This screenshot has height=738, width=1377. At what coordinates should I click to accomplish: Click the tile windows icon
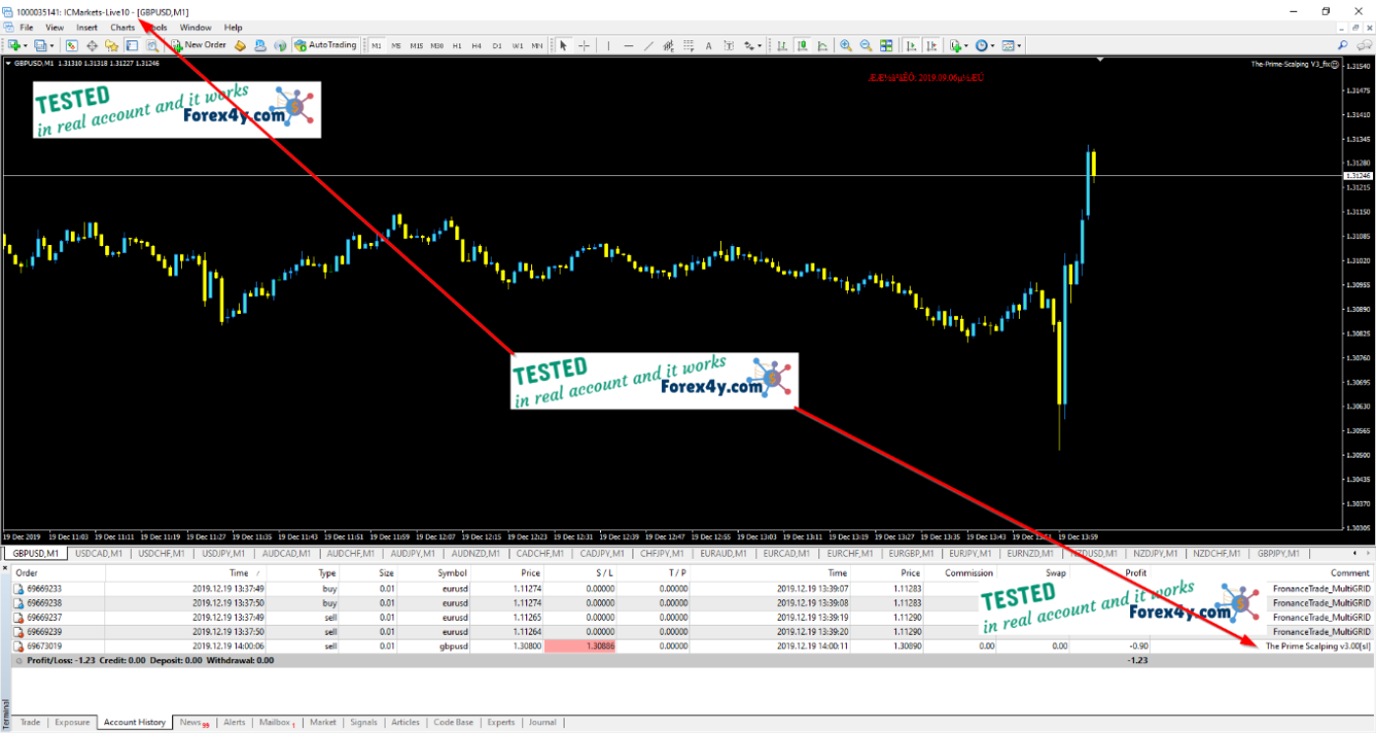point(886,45)
